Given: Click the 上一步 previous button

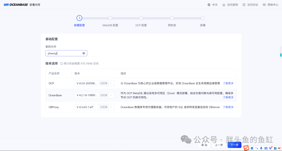Looking at the screenshot, I should coord(219,145).
